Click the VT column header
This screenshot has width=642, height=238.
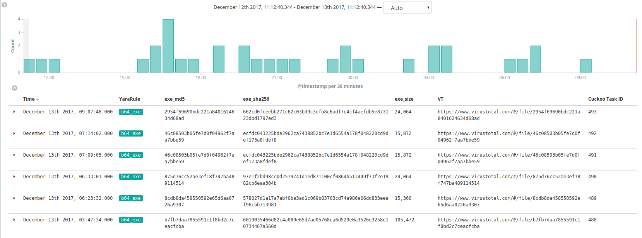pyautogui.click(x=440, y=99)
